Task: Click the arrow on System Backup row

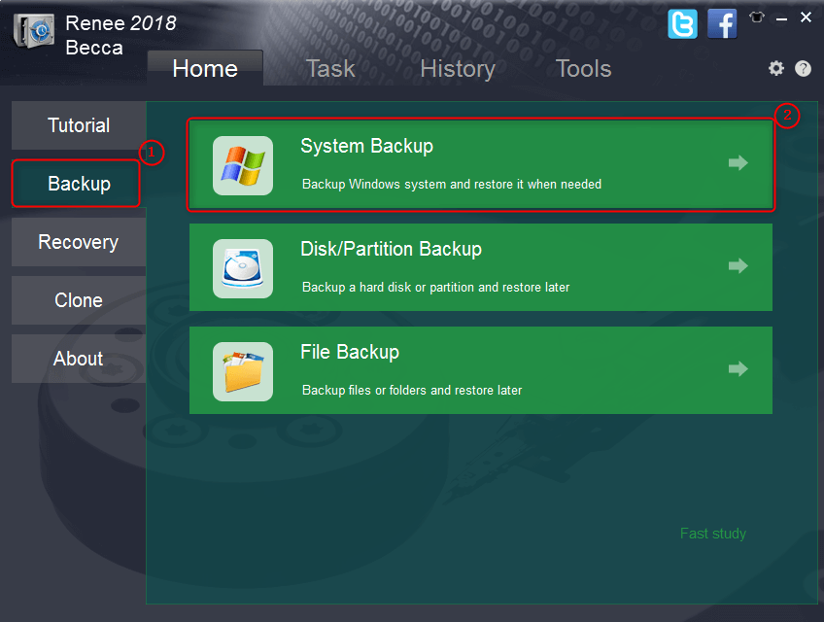Action: coord(738,163)
